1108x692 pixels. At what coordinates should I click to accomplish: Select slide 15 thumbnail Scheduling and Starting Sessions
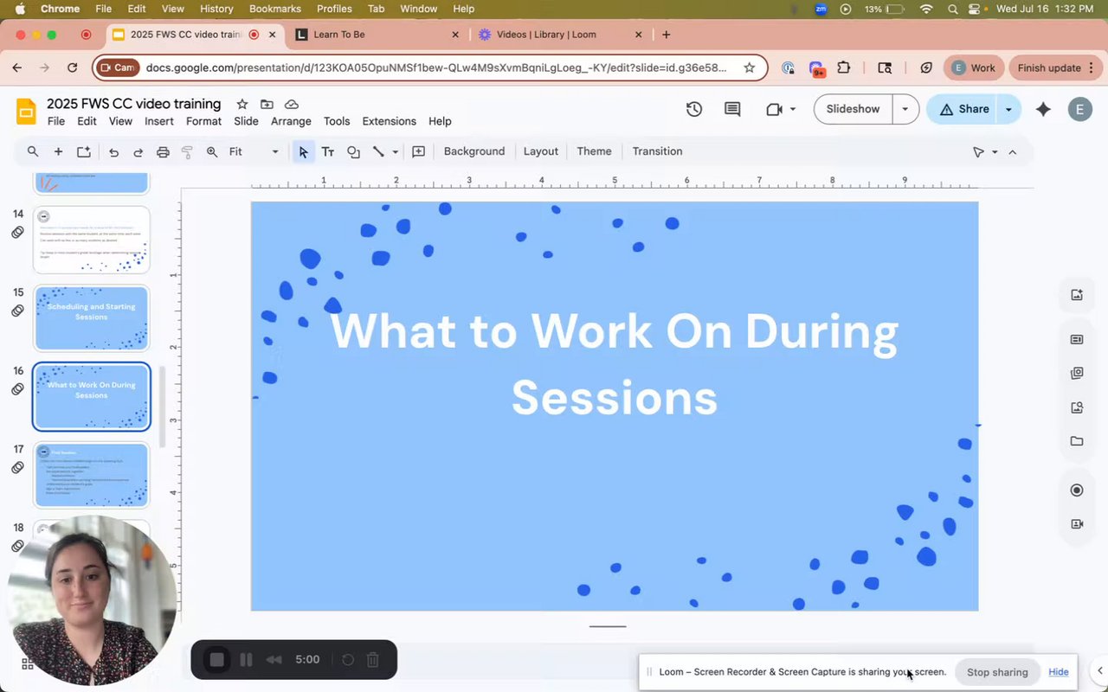[x=92, y=318]
